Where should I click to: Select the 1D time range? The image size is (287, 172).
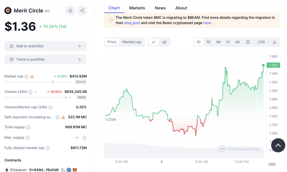[199, 42]
